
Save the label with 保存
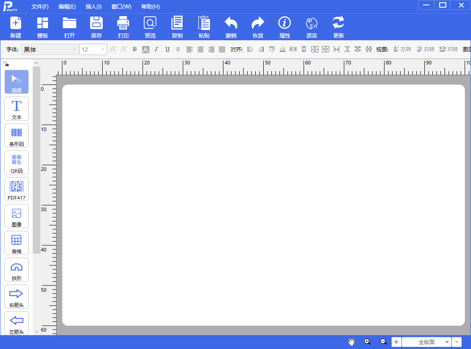[x=96, y=27]
